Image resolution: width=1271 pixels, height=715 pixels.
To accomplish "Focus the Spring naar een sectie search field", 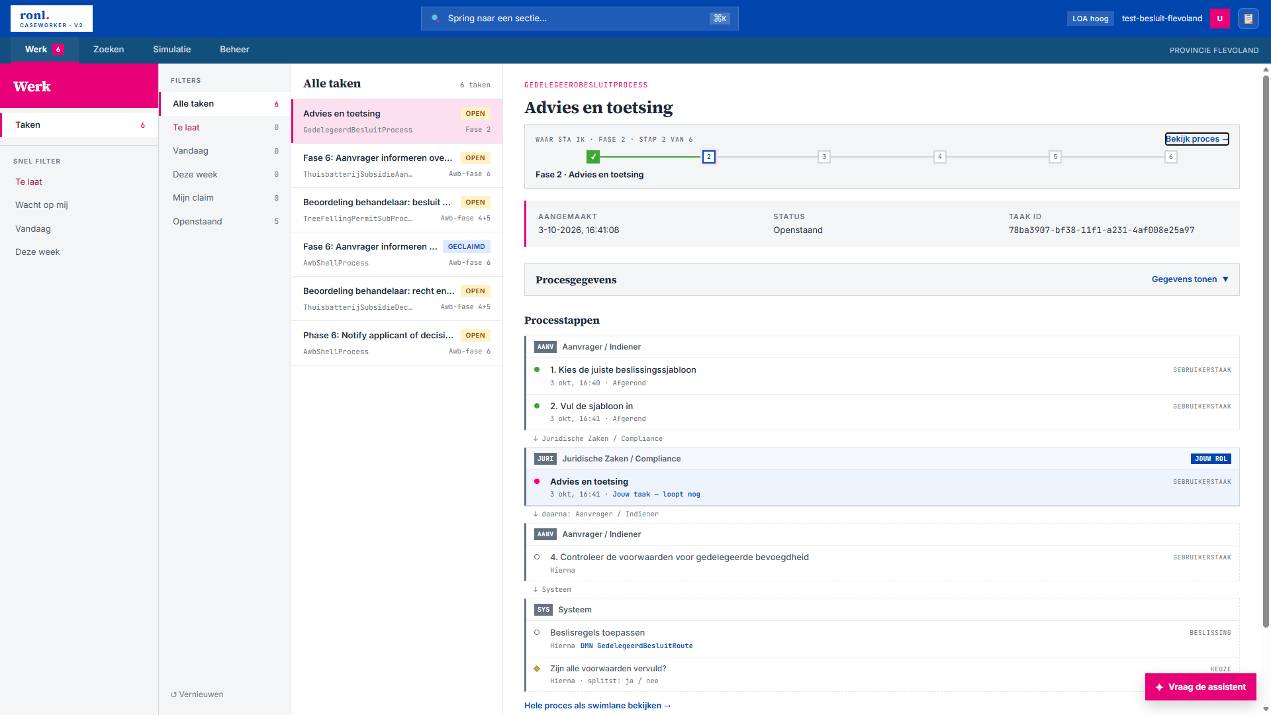I will (x=580, y=19).
